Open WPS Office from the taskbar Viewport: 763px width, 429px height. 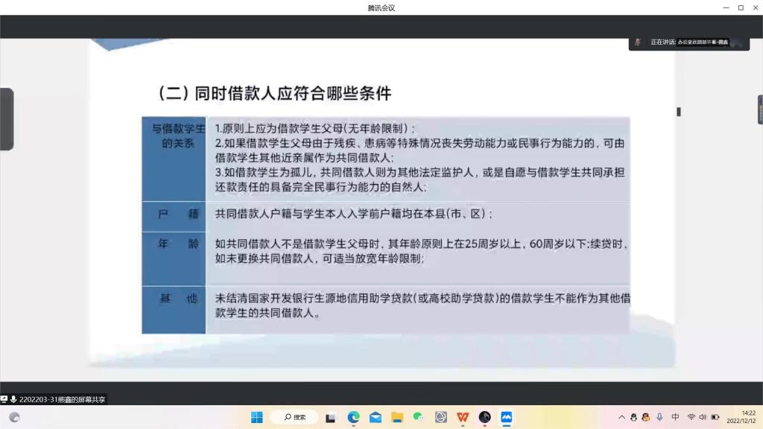[463, 417]
